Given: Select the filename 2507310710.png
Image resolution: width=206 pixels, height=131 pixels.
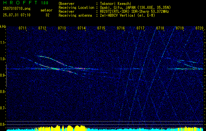Looking at the screenshot, I should [17, 9].
